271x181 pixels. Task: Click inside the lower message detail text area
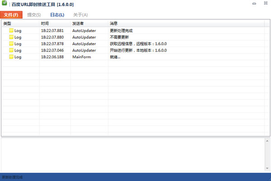(x=133, y=154)
